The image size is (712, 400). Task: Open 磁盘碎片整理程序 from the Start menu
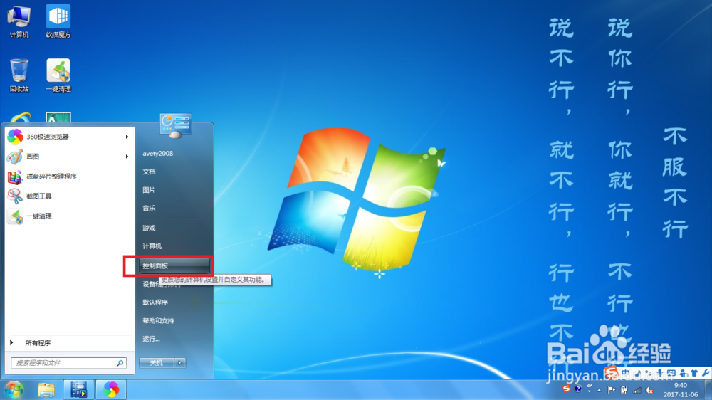(70, 177)
